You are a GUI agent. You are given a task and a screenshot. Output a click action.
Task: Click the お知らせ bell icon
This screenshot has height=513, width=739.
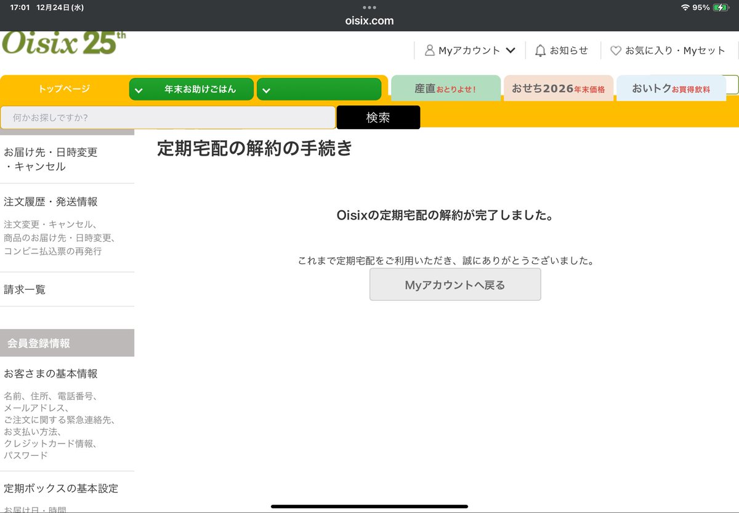(540, 50)
